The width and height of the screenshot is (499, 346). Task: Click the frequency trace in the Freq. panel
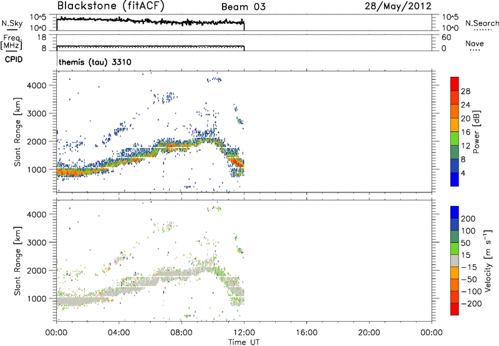150,46
